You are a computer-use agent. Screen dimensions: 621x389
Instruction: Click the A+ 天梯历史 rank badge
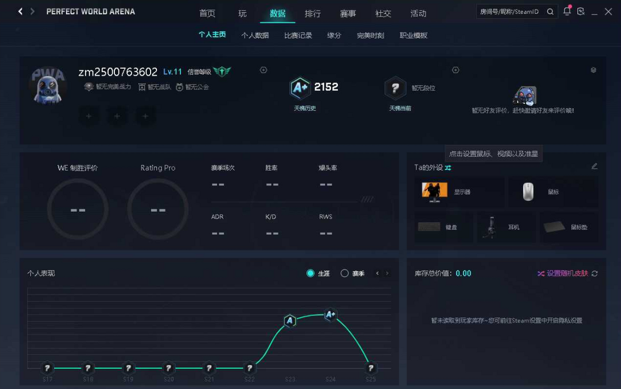pyautogui.click(x=300, y=87)
